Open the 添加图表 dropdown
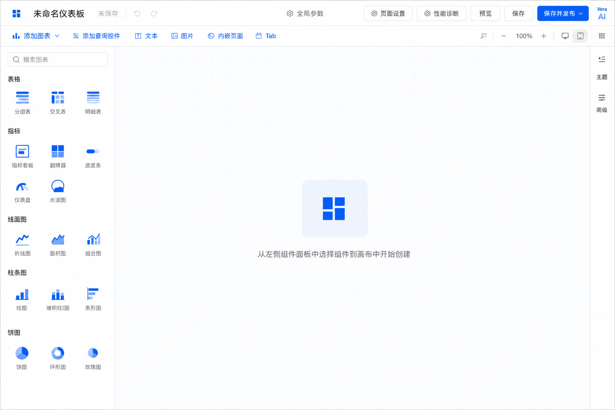Screen dimensions: 615x410 coord(36,36)
